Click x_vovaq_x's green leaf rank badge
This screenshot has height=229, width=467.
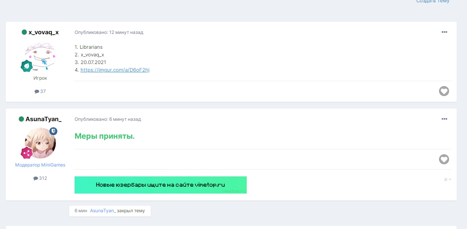[x=26, y=66]
